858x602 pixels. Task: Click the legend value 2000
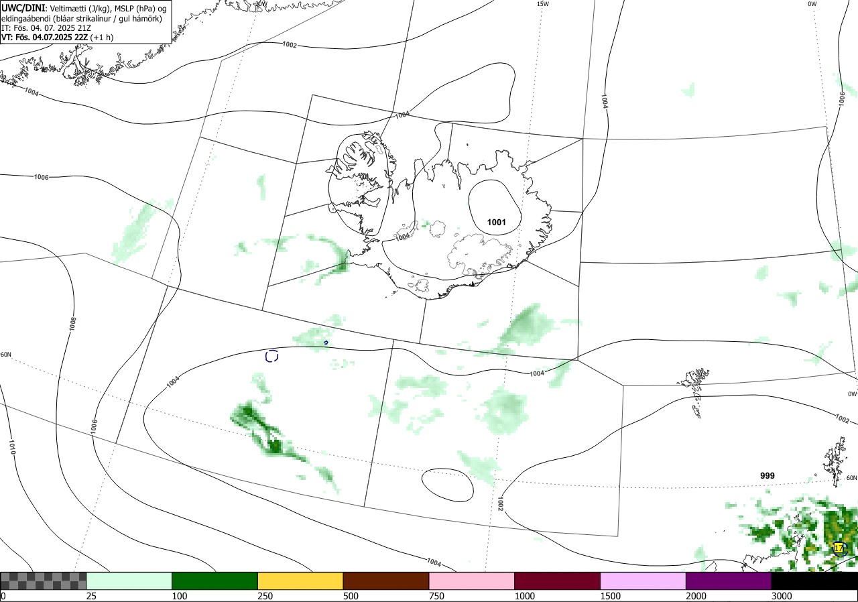tap(696, 596)
